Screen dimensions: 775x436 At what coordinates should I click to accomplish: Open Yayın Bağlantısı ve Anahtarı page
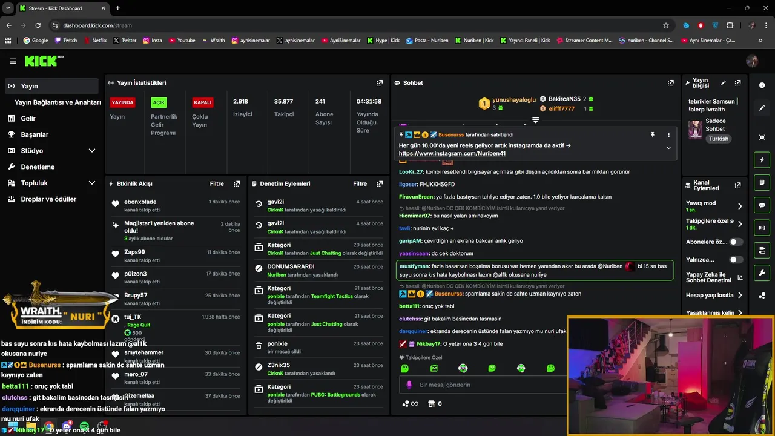pos(58,102)
